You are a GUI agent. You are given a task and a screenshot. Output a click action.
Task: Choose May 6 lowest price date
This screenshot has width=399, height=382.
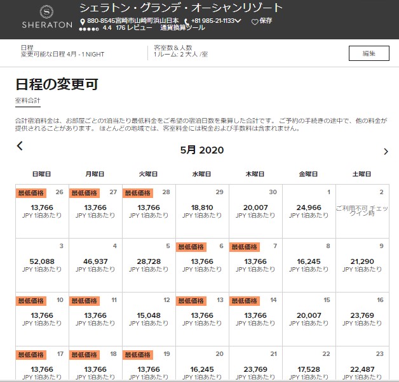[x=202, y=265]
